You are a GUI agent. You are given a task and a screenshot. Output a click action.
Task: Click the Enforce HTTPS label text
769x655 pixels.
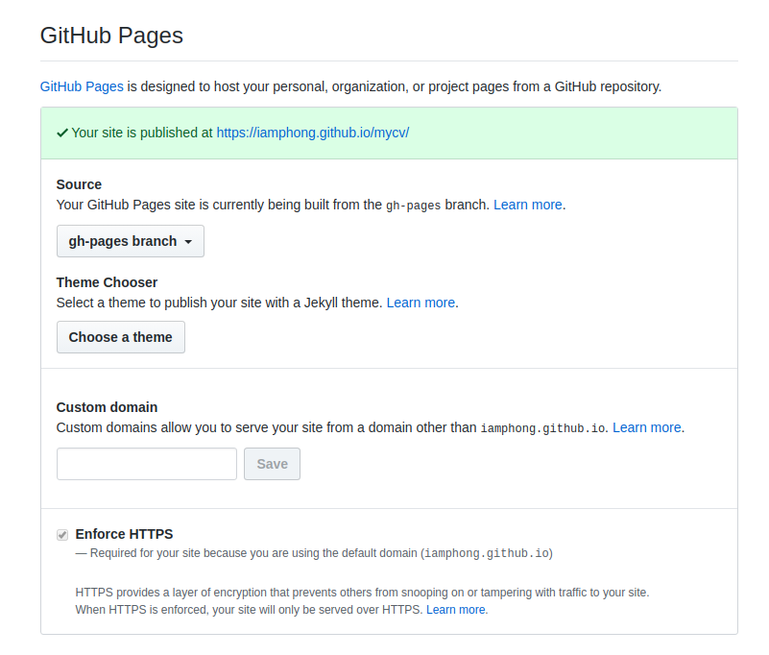point(124,534)
